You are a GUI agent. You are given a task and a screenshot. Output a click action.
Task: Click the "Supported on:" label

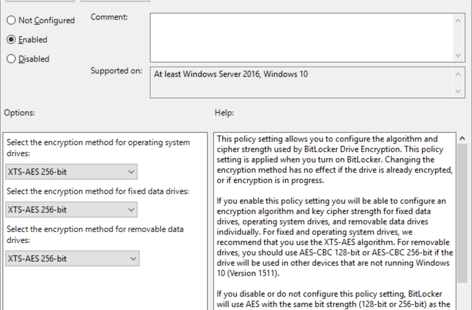click(117, 71)
